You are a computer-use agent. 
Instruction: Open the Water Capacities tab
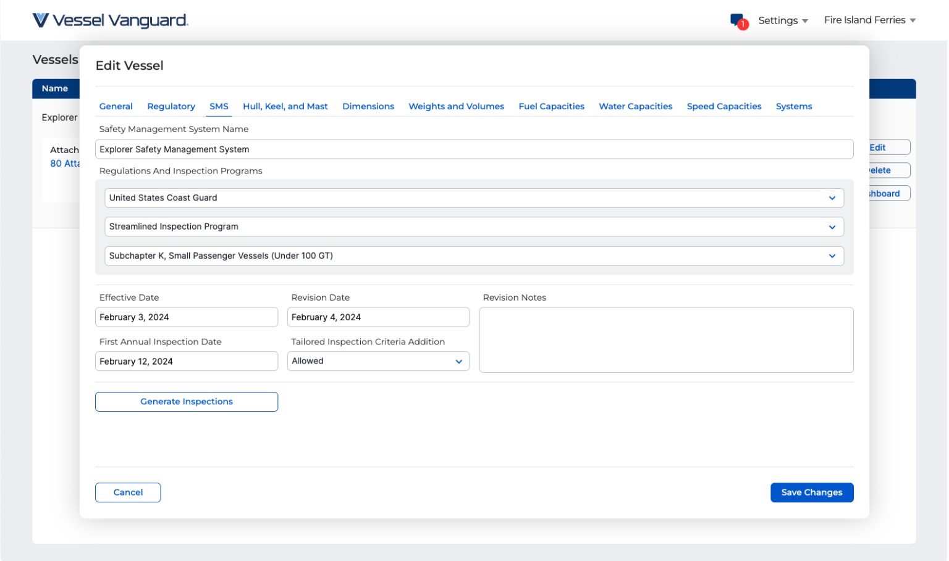tap(635, 106)
